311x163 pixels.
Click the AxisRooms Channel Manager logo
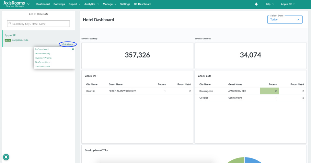(x=14, y=4)
